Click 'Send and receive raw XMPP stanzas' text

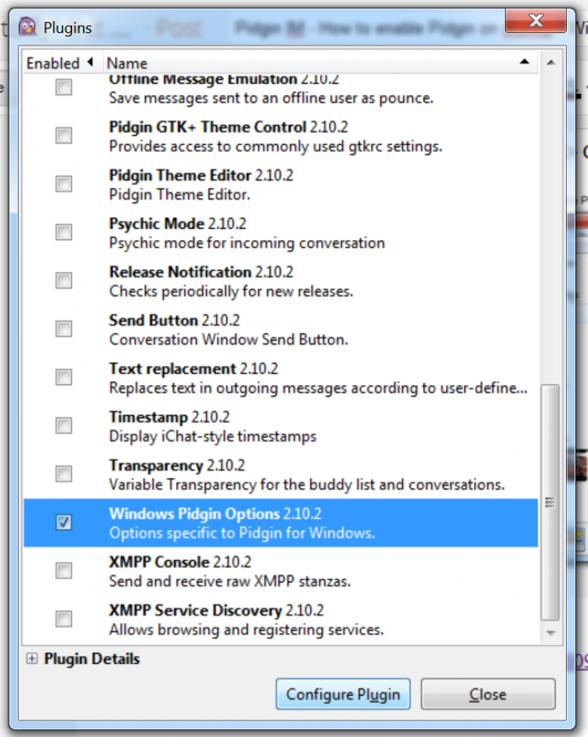[230, 582]
